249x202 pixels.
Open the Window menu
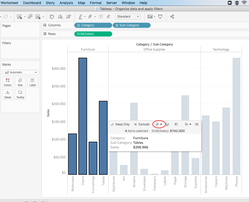(128, 3)
